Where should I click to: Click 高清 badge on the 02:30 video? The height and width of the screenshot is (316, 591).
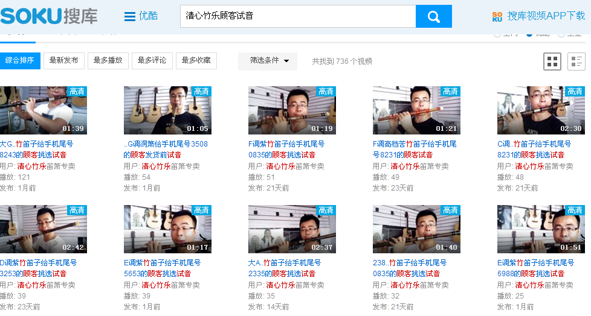point(575,91)
